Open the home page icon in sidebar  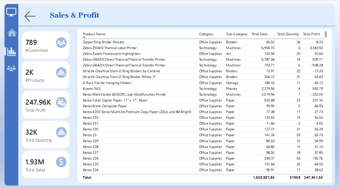(x=12, y=32)
